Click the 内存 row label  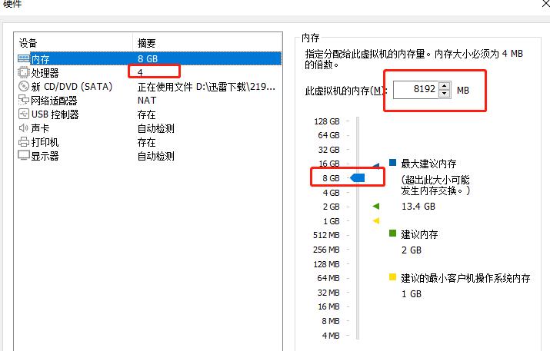pyautogui.click(x=40, y=59)
